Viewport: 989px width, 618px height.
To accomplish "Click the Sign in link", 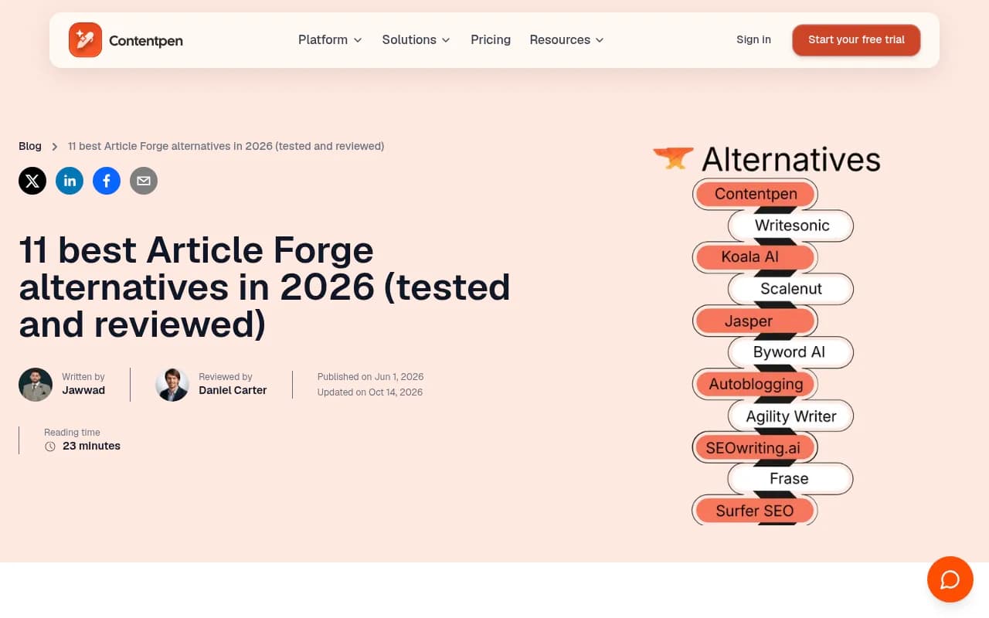I will pyautogui.click(x=753, y=40).
